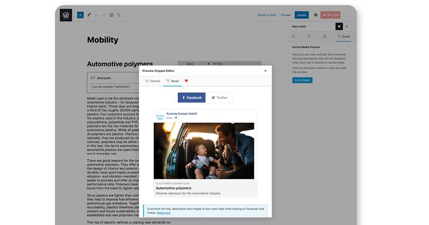Screen dimensions: 429x225
Task: Click Preview in top bar
Action: click(286, 15)
